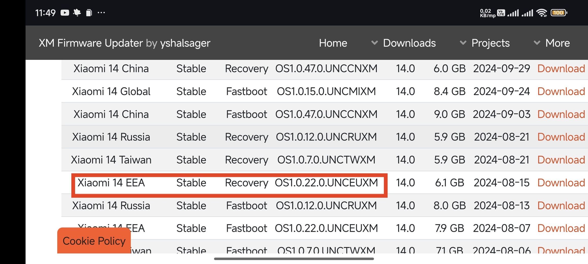Open the More navigation item
Image resolution: width=588 pixels, height=264 pixels.
[x=558, y=43]
